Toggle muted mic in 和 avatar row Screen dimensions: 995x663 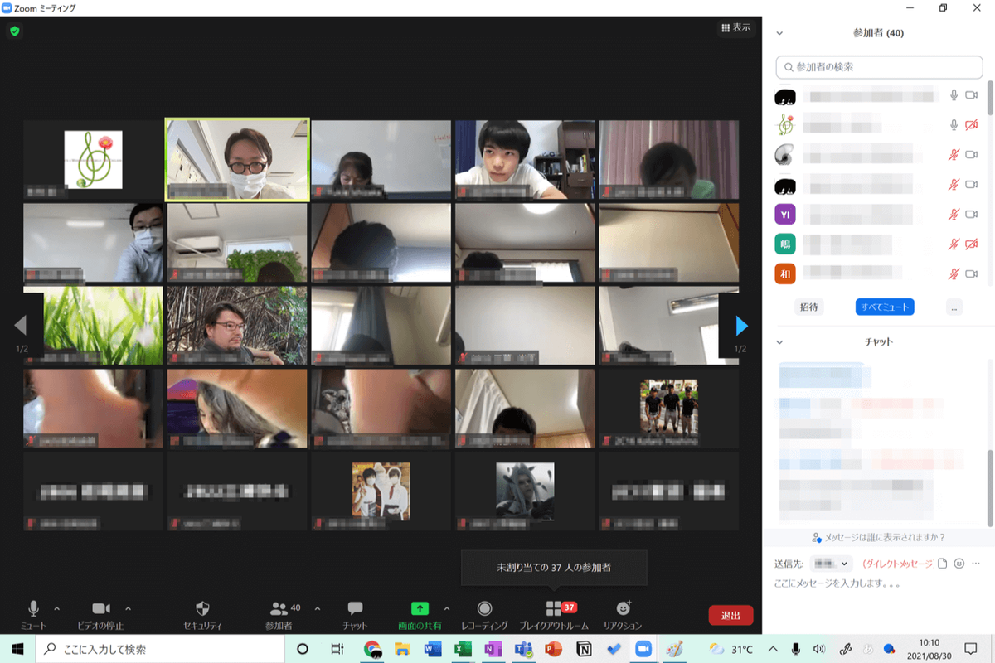[x=954, y=273]
